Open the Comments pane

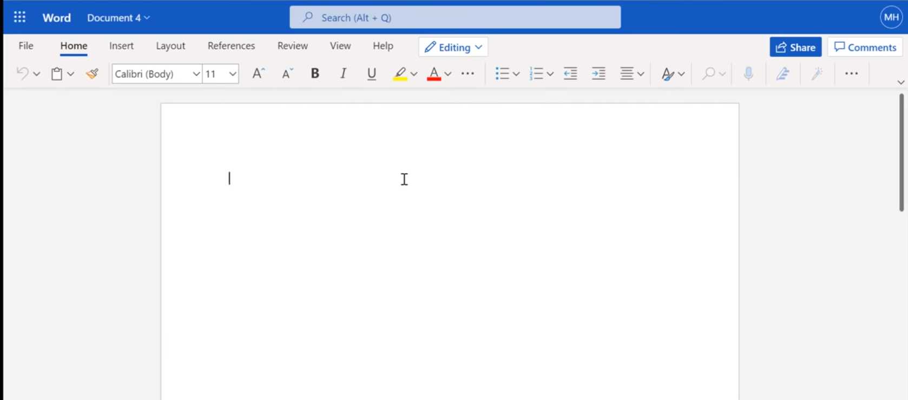tap(865, 47)
